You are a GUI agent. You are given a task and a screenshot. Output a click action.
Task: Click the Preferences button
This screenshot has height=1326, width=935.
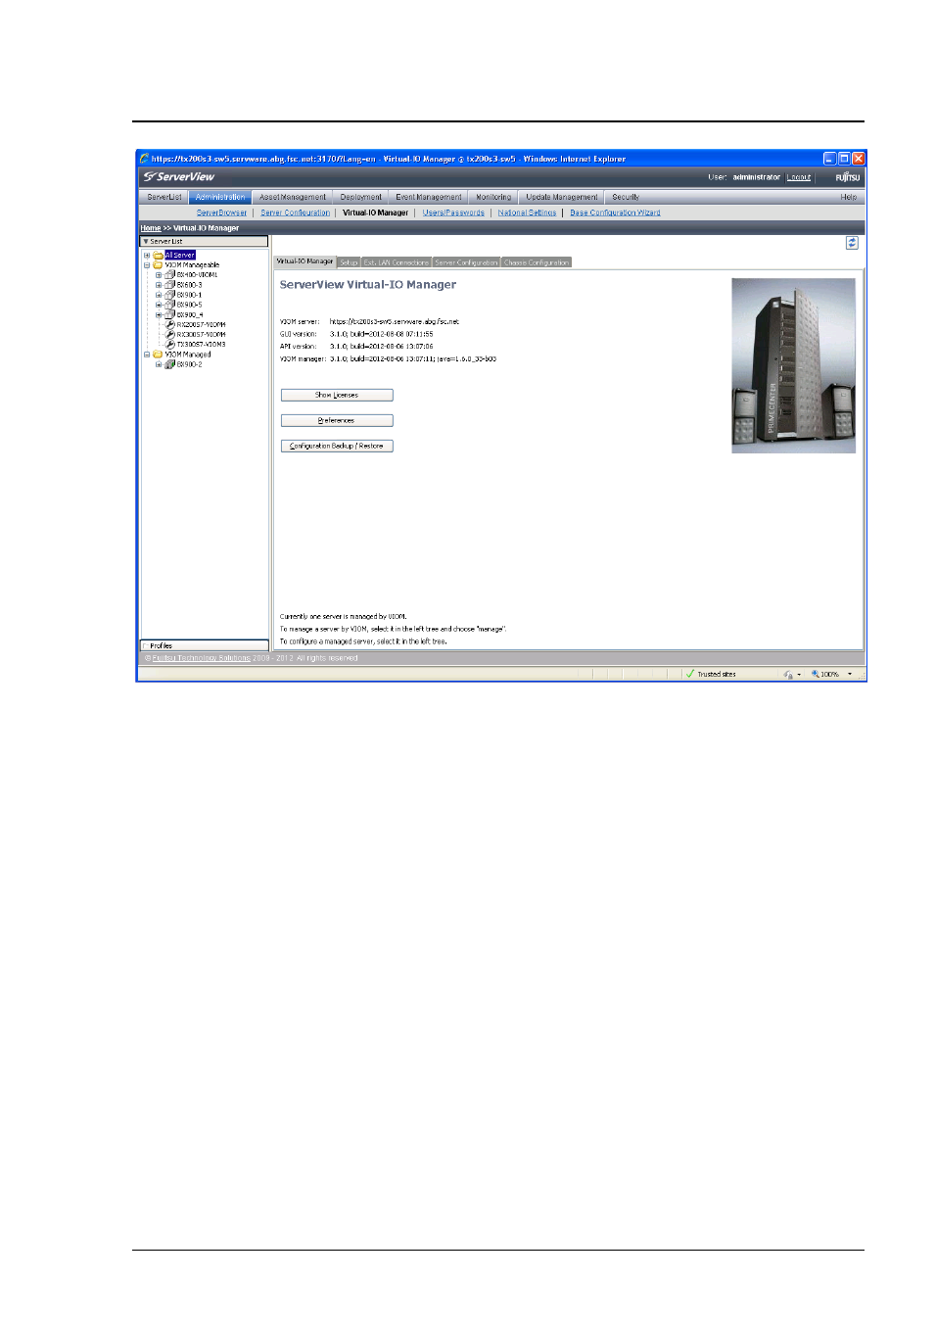(x=337, y=420)
